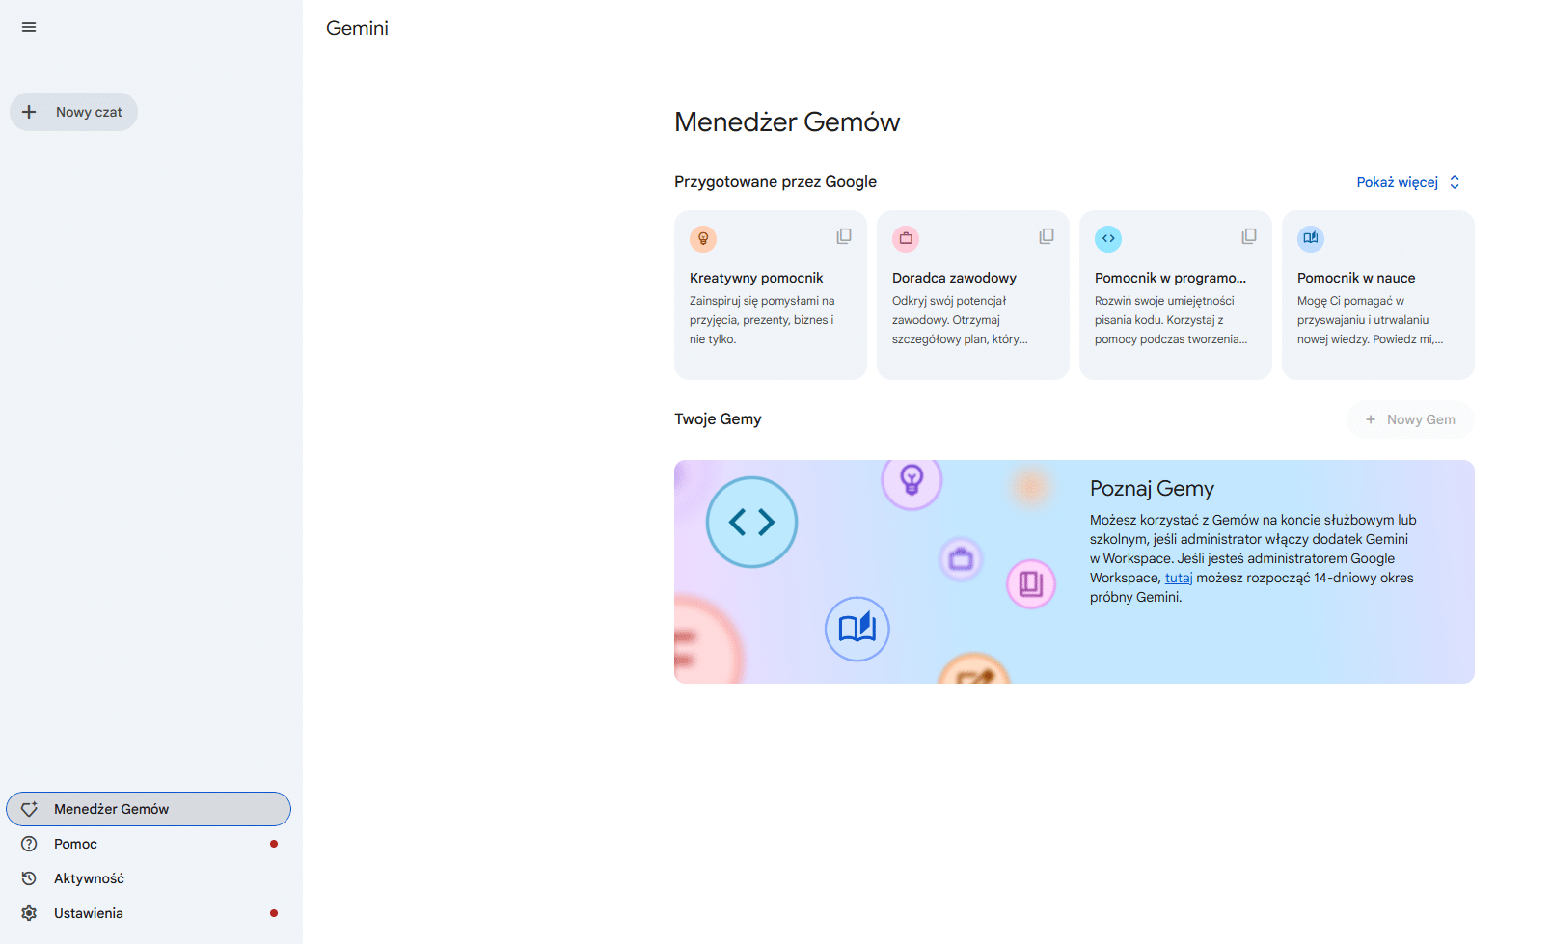Click the Doradca zawodowy briefcase icon
This screenshot has width=1551, height=944.
906,238
